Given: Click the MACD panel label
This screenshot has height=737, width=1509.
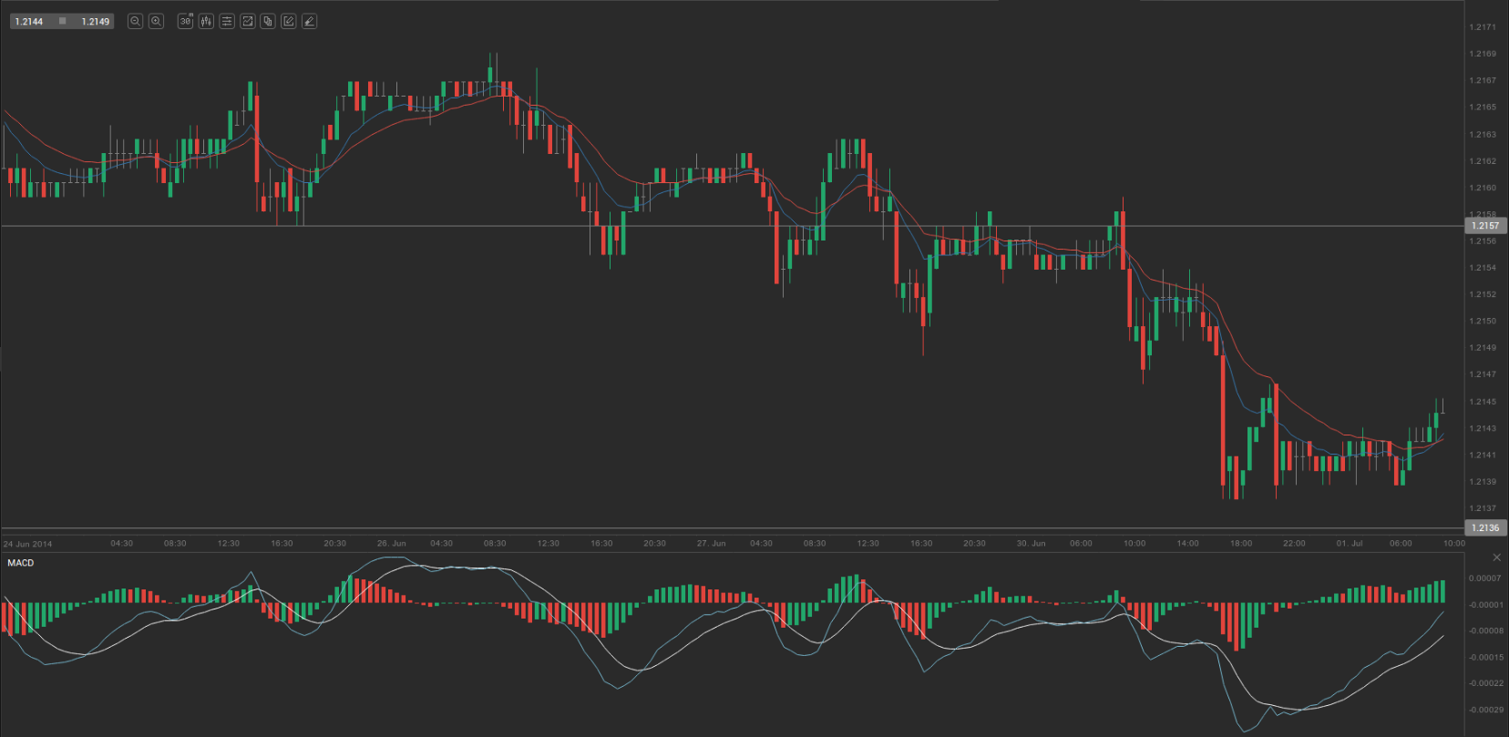Looking at the screenshot, I should tap(20, 563).
